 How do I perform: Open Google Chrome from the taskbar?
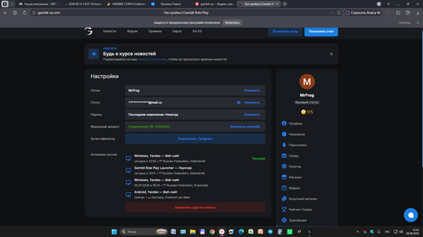pos(212,232)
